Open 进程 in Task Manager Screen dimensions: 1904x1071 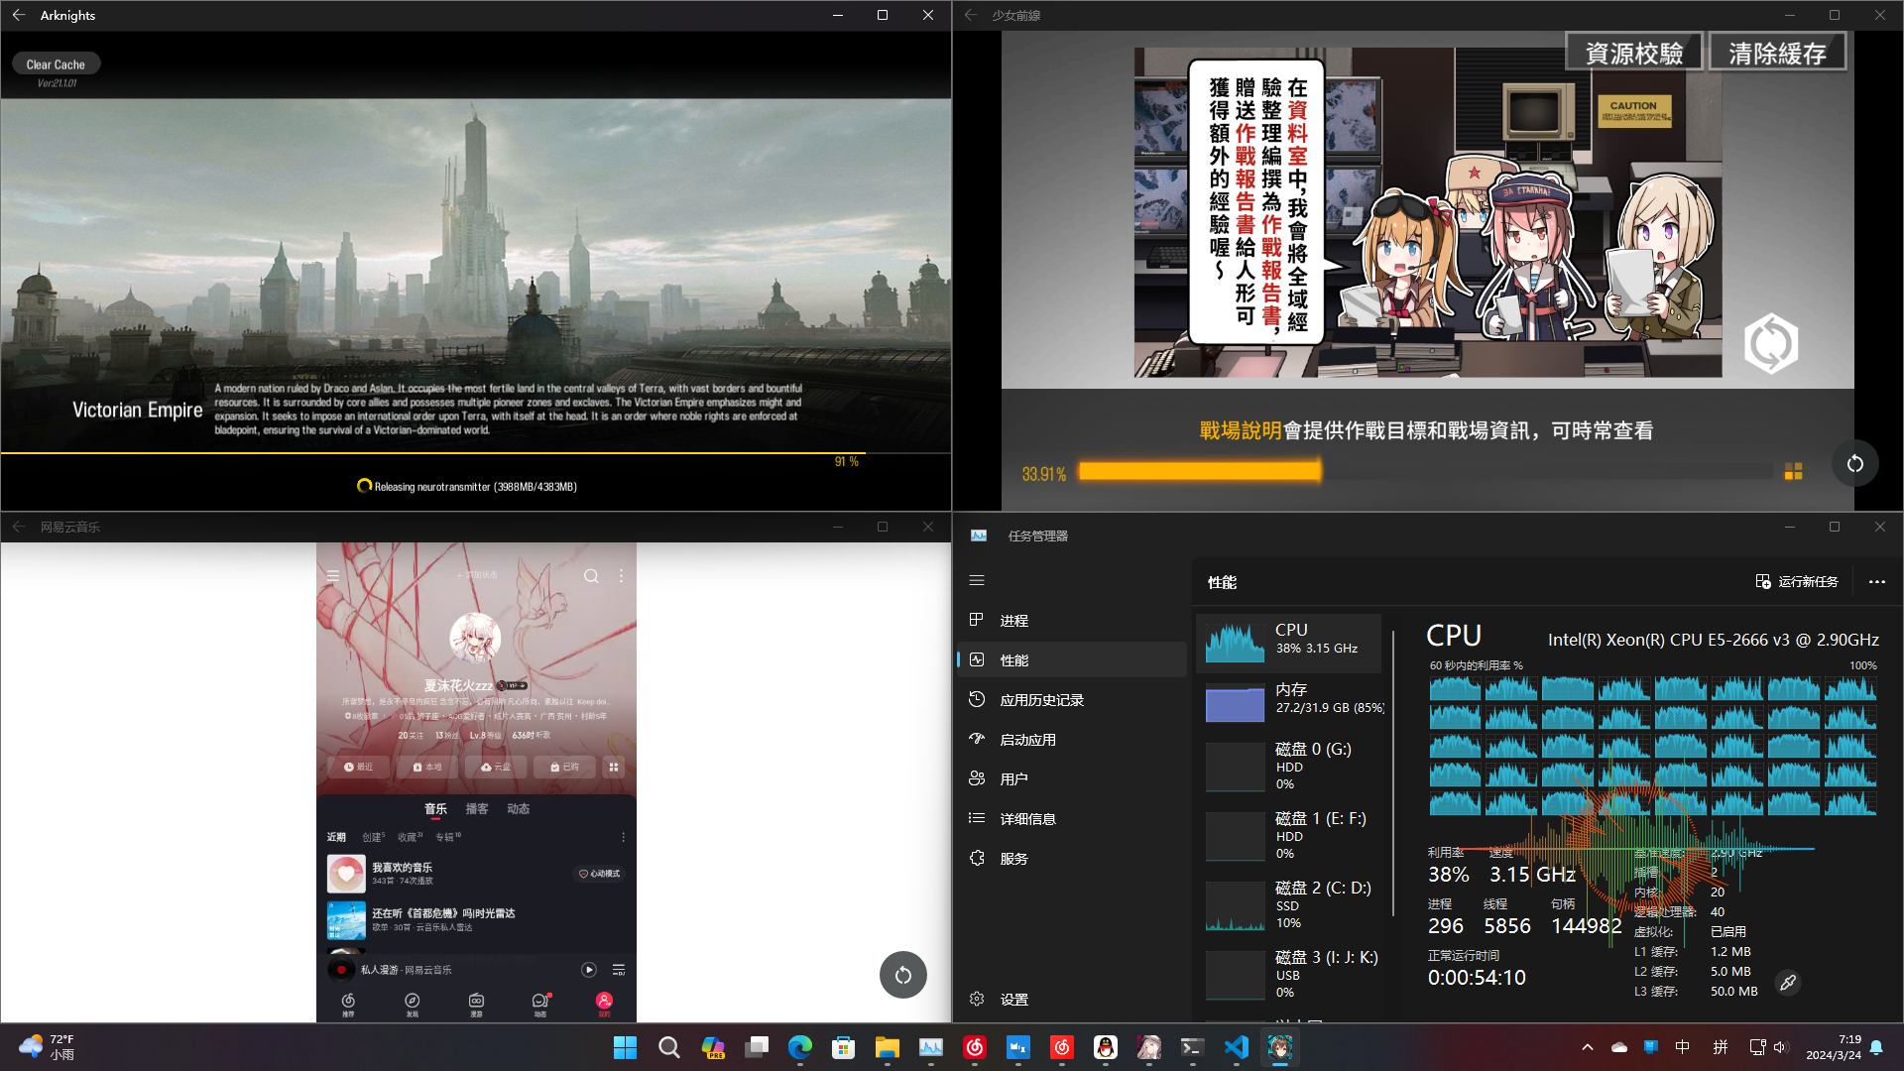coord(1072,620)
